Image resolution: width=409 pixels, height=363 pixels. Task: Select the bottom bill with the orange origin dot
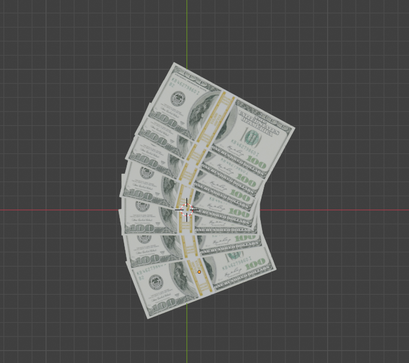click(x=201, y=282)
